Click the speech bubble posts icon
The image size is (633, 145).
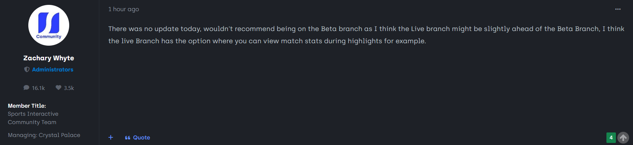(x=26, y=88)
